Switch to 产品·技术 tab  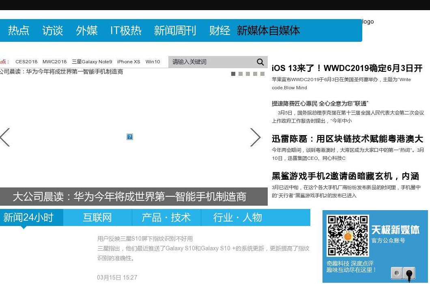tap(166, 217)
